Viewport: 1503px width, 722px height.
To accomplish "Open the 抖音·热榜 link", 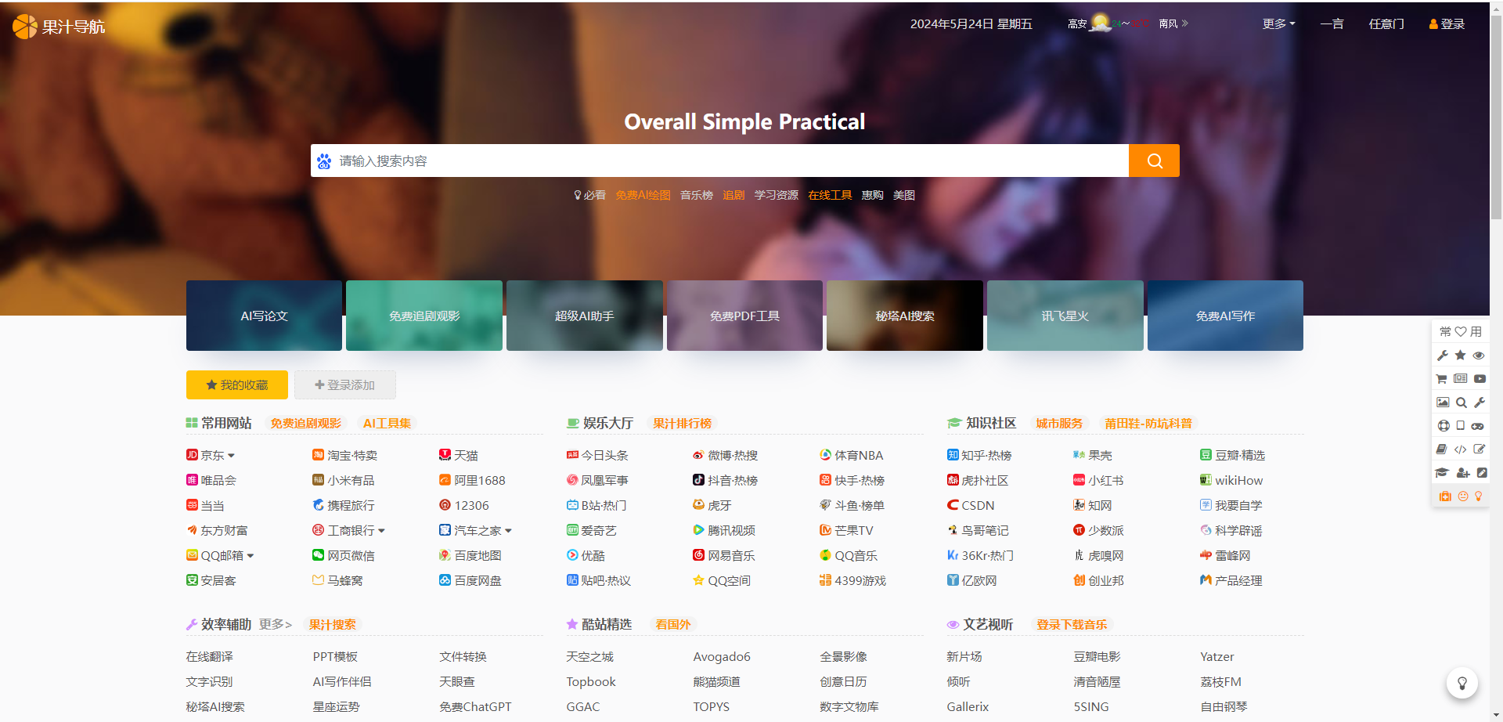I will (725, 481).
